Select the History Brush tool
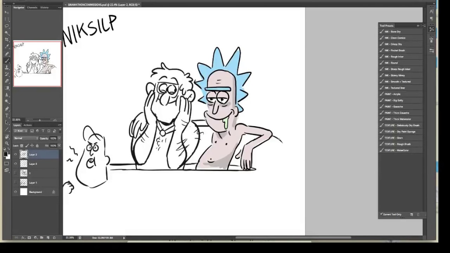The width and height of the screenshot is (450, 253). point(7,74)
